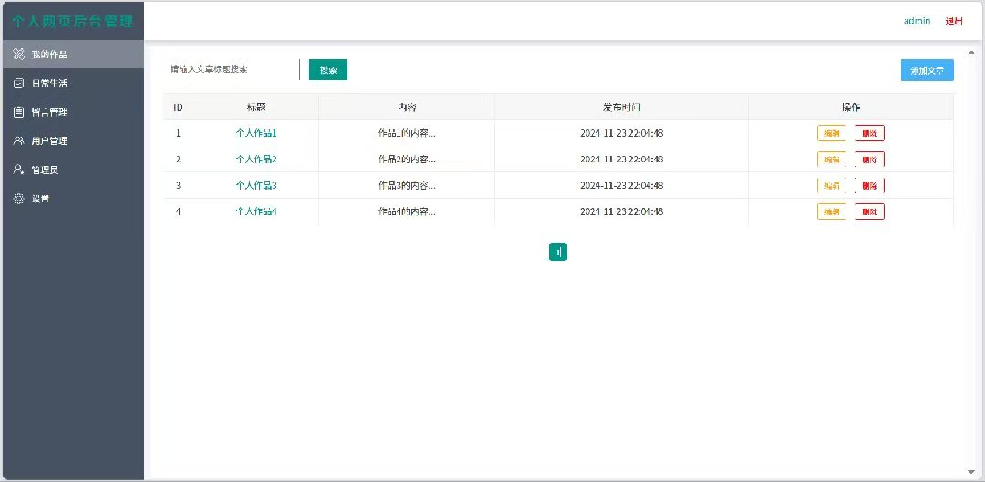Screen dimensions: 985x482
Task: Open the 日常生活 menu item
Action: [x=49, y=84]
